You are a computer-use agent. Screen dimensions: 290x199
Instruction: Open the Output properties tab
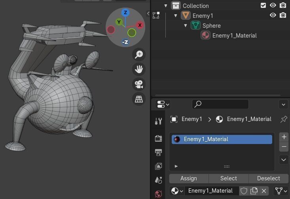(159, 152)
